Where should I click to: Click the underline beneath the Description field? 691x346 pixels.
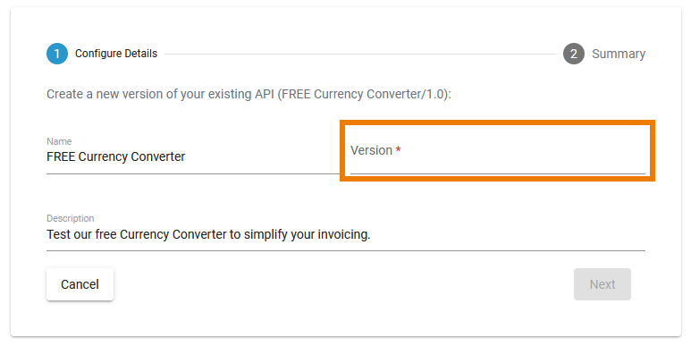pos(346,251)
